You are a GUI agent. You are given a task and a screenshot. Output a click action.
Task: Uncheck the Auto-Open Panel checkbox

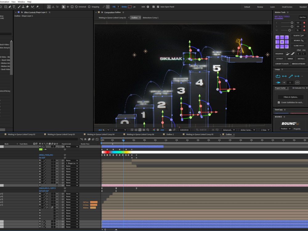tap(158, 7)
